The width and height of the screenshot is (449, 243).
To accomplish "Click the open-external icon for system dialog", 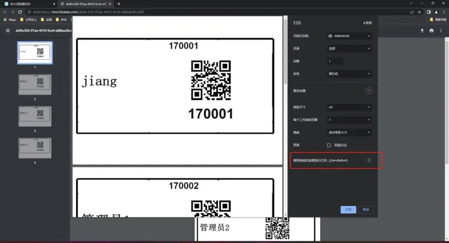I will [x=369, y=160].
